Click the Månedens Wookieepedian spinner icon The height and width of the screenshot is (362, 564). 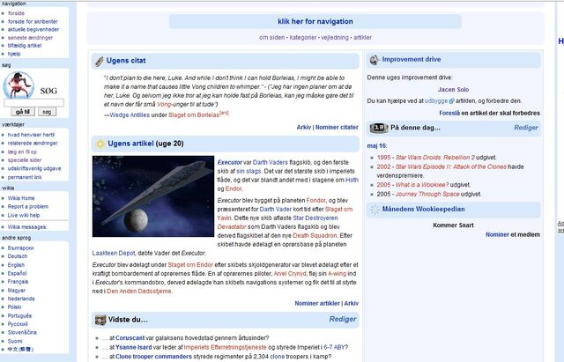point(375,210)
